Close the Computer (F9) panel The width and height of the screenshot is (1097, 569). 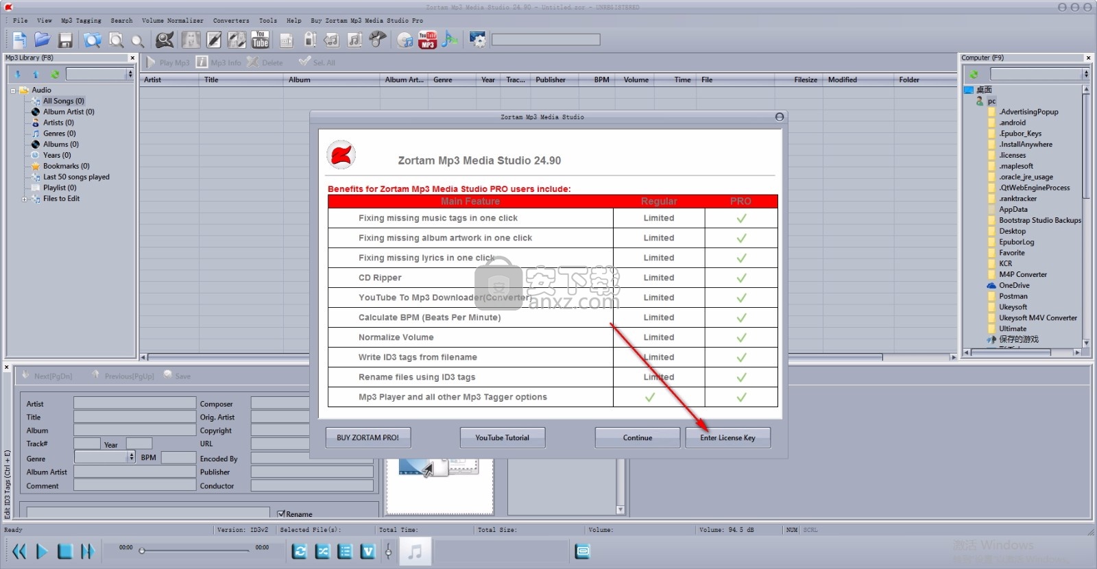pyautogui.click(x=1088, y=58)
